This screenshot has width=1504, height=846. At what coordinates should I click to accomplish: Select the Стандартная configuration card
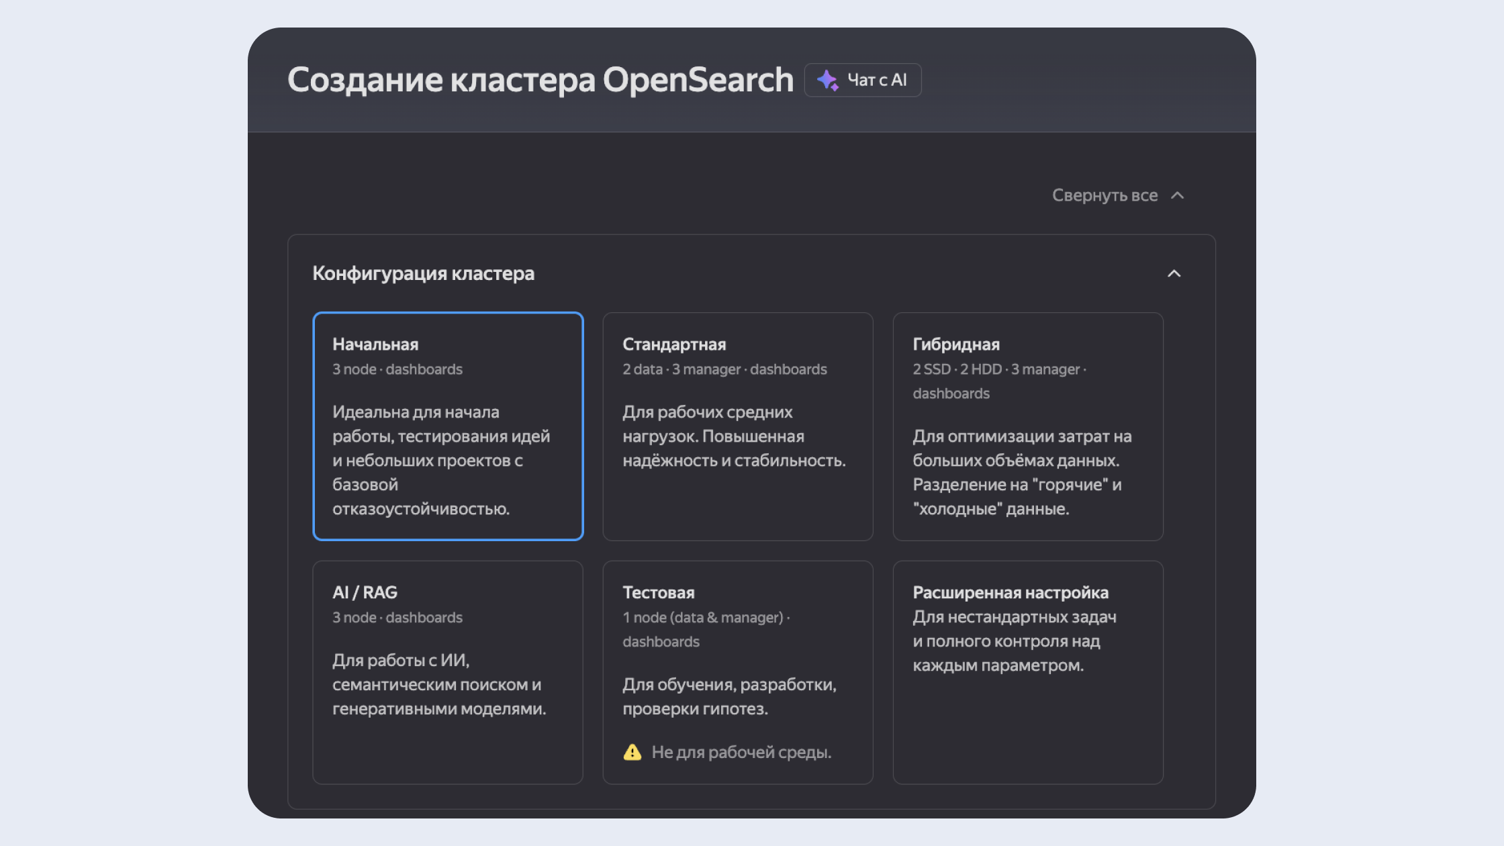tap(738, 426)
